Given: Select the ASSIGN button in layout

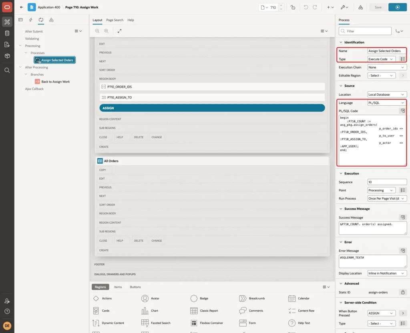Looking at the screenshot, I should [212, 108].
